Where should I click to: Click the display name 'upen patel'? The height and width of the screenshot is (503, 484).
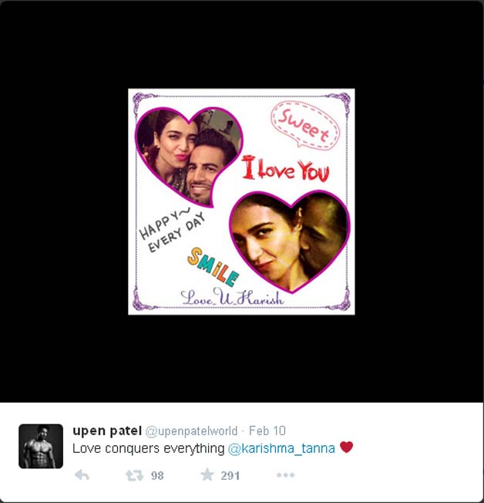click(107, 430)
